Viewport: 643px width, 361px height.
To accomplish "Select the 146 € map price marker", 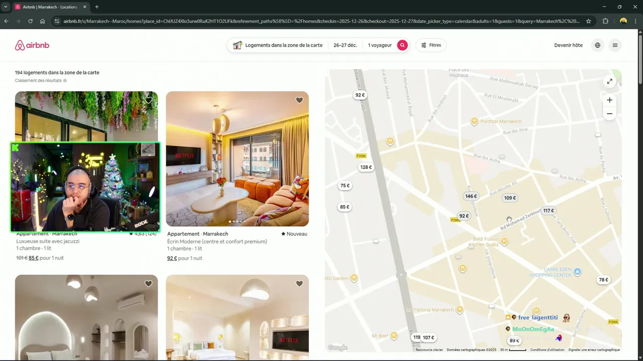I will (471, 197).
